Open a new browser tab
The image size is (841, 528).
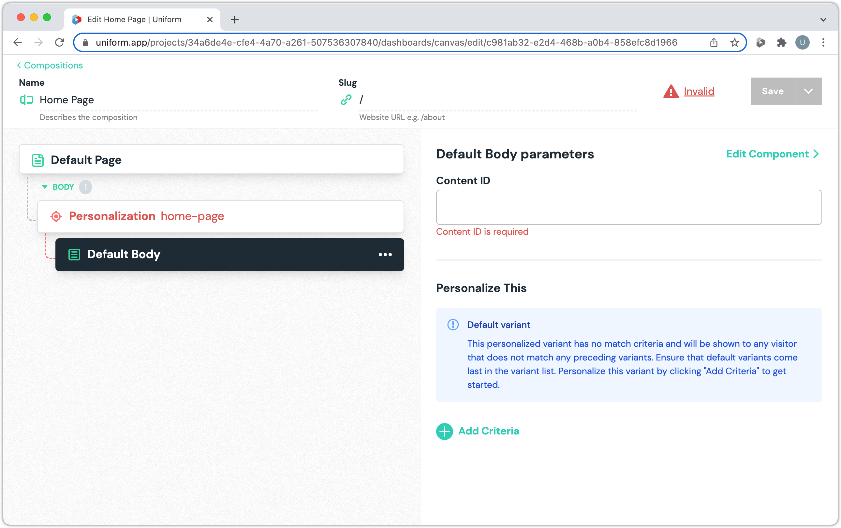click(235, 20)
